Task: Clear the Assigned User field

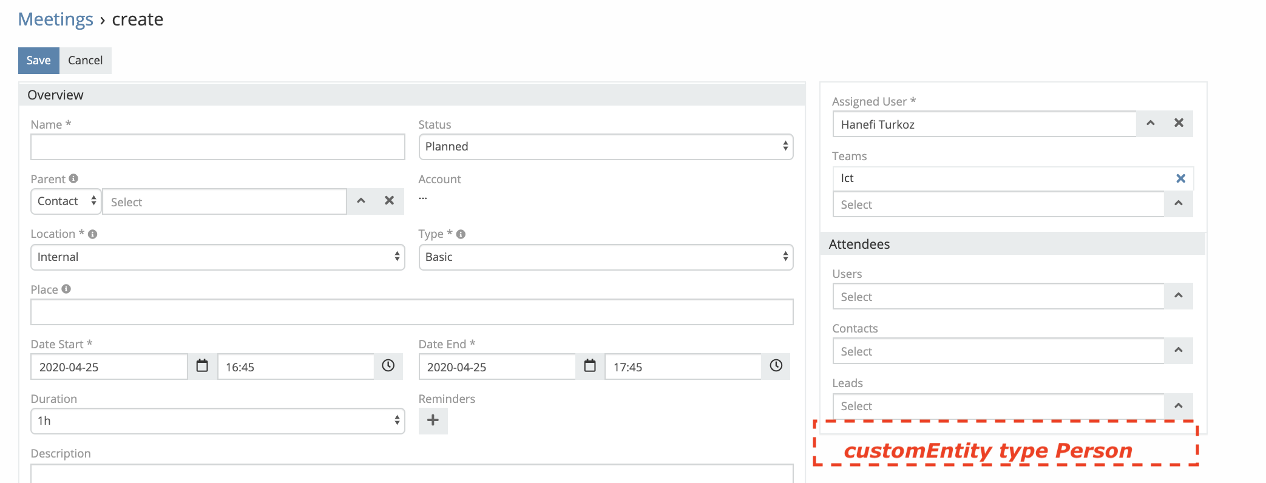Action: [x=1179, y=123]
